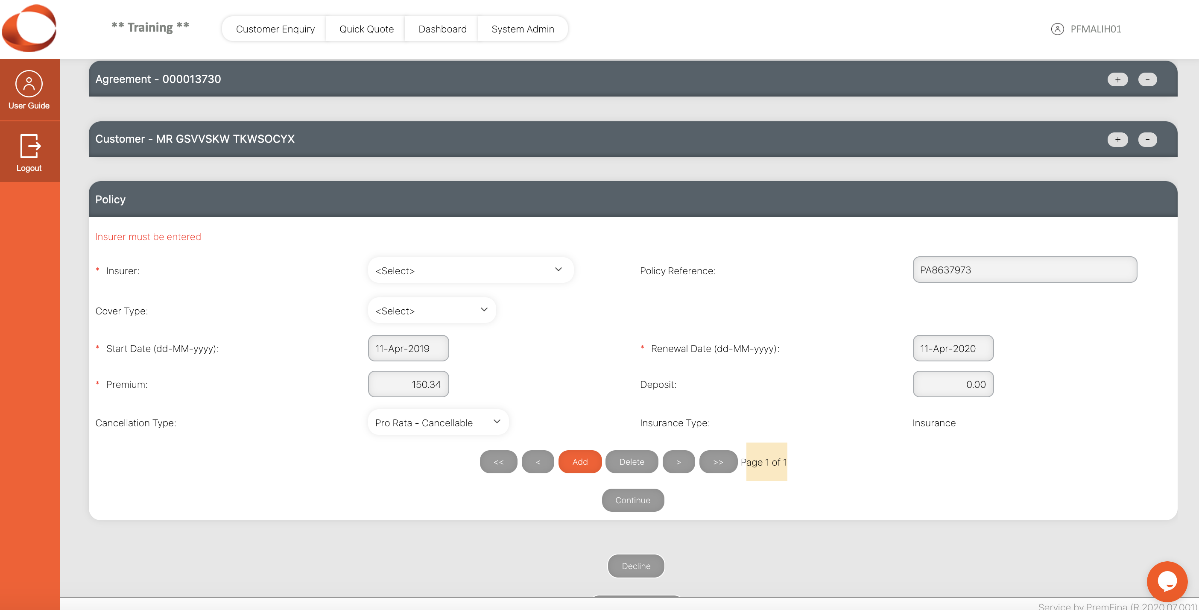Open Customer Enquiry tab
1199x610 pixels.
(x=275, y=28)
